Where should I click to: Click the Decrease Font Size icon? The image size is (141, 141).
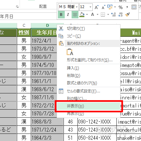[103, 7]
